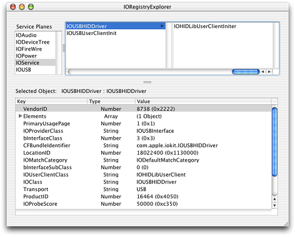This screenshot has width=295, height=237.
Task: Click the window resize grip corner
Action: pyautogui.click(x=286, y=224)
